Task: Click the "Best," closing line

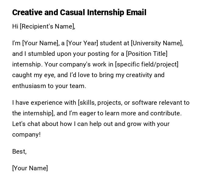Action: pyautogui.click(x=19, y=151)
